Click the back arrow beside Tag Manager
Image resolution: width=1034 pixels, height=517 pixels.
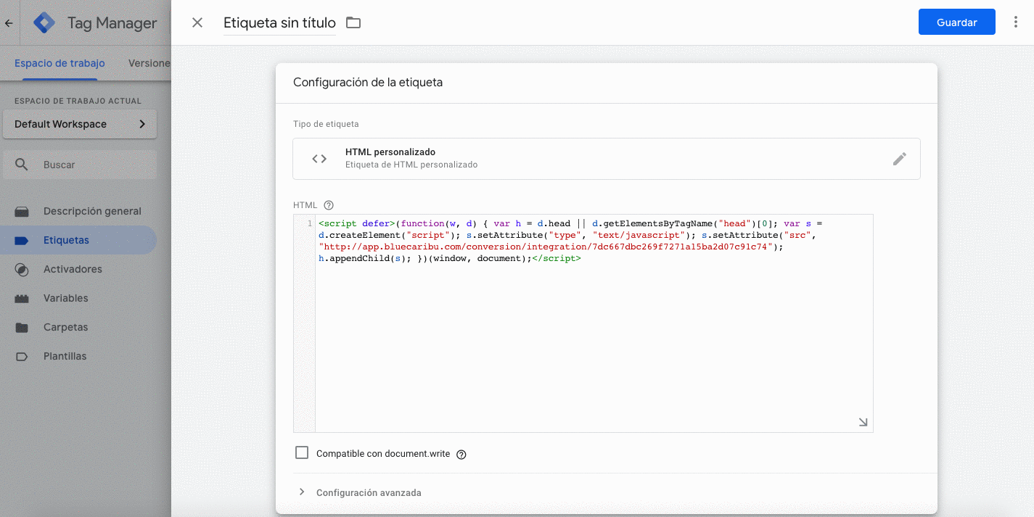coord(9,23)
